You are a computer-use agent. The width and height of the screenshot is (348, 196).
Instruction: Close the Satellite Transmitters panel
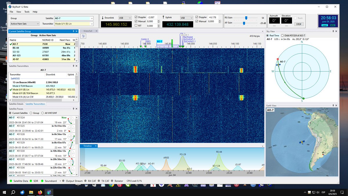click(x=77, y=66)
